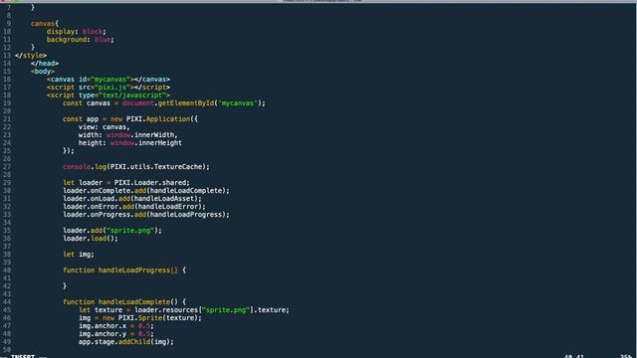Click line number 21 in the gutter
Viewport: 637px width, 358px height.
point(7,119)
